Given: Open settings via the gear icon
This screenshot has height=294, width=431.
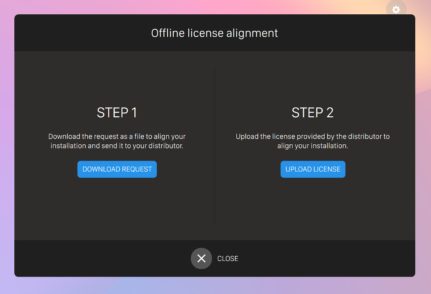Looking at the screenshot, I should (x=396, y=10).
